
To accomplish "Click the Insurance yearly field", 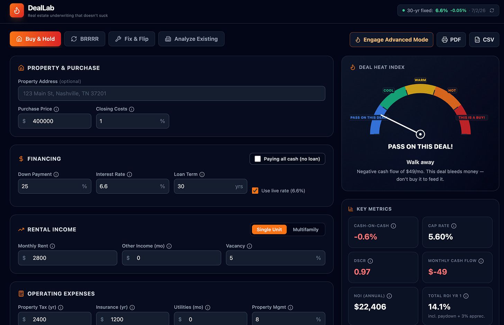I will pos(133,319).
